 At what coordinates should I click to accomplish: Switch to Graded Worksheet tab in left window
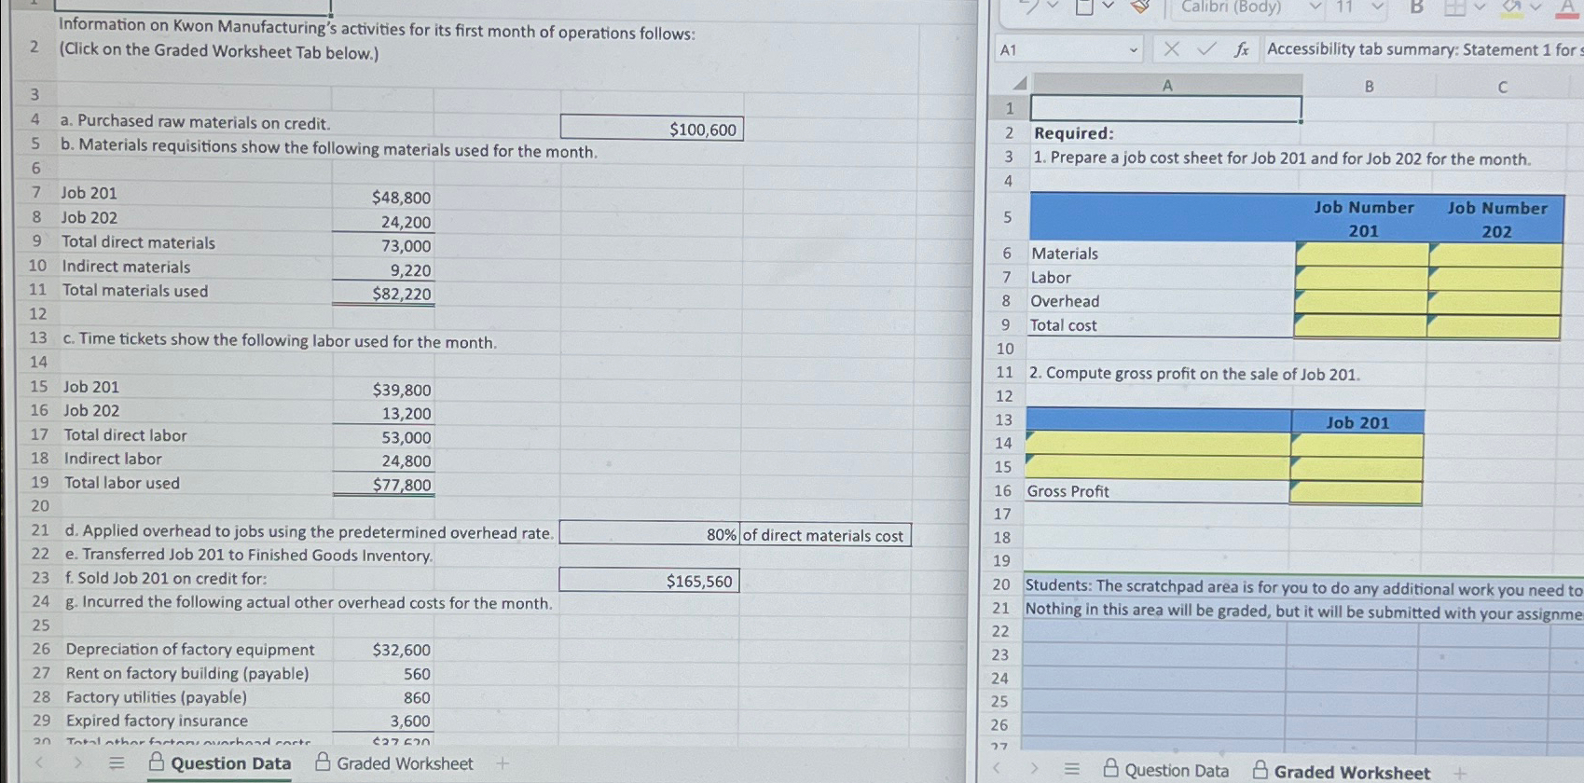pyautogui.click(x=394, y=763)
